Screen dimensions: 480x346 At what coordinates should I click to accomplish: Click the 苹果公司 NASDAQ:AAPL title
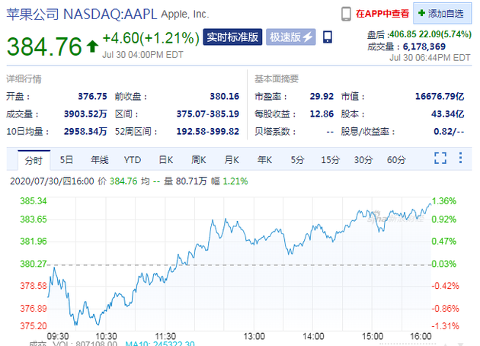(x=82, y=14)
